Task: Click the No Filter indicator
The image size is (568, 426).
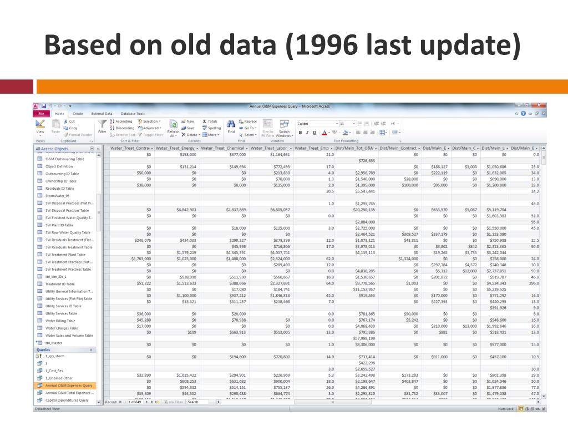Action: pyautogui.click(x=174, y=402)
